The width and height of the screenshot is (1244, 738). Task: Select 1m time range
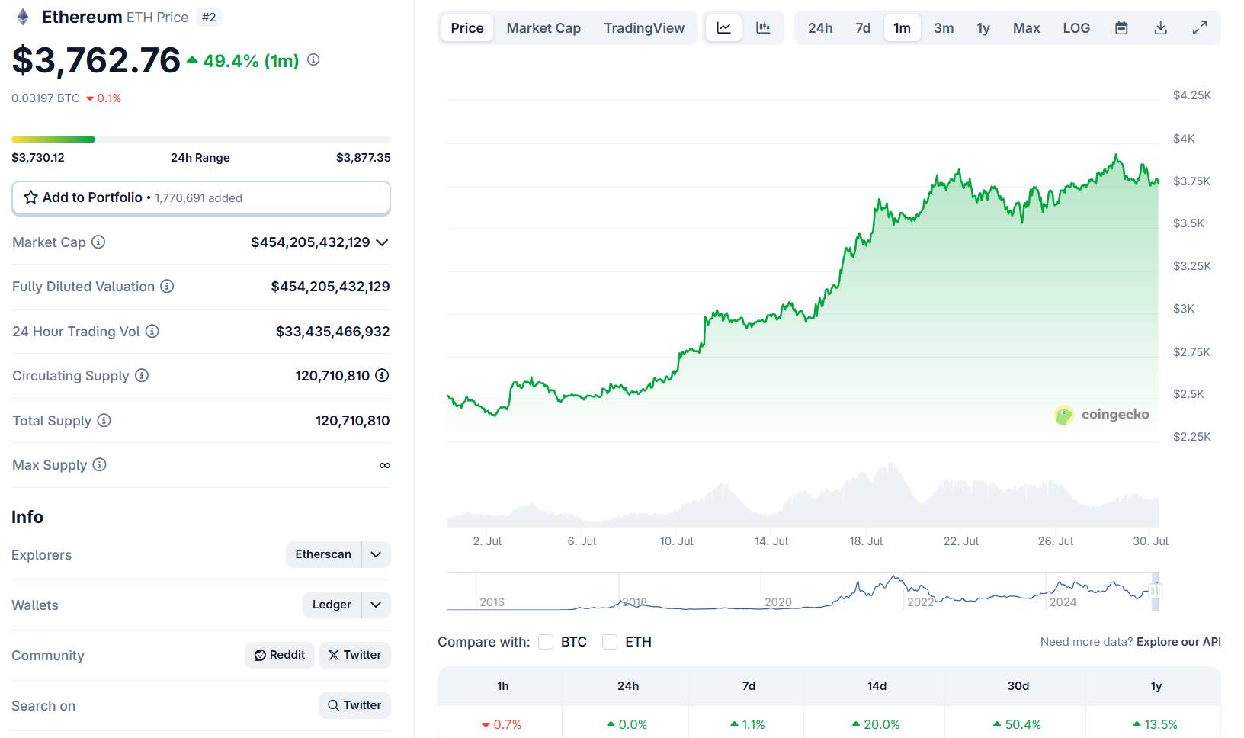click(x=903, y=28)
